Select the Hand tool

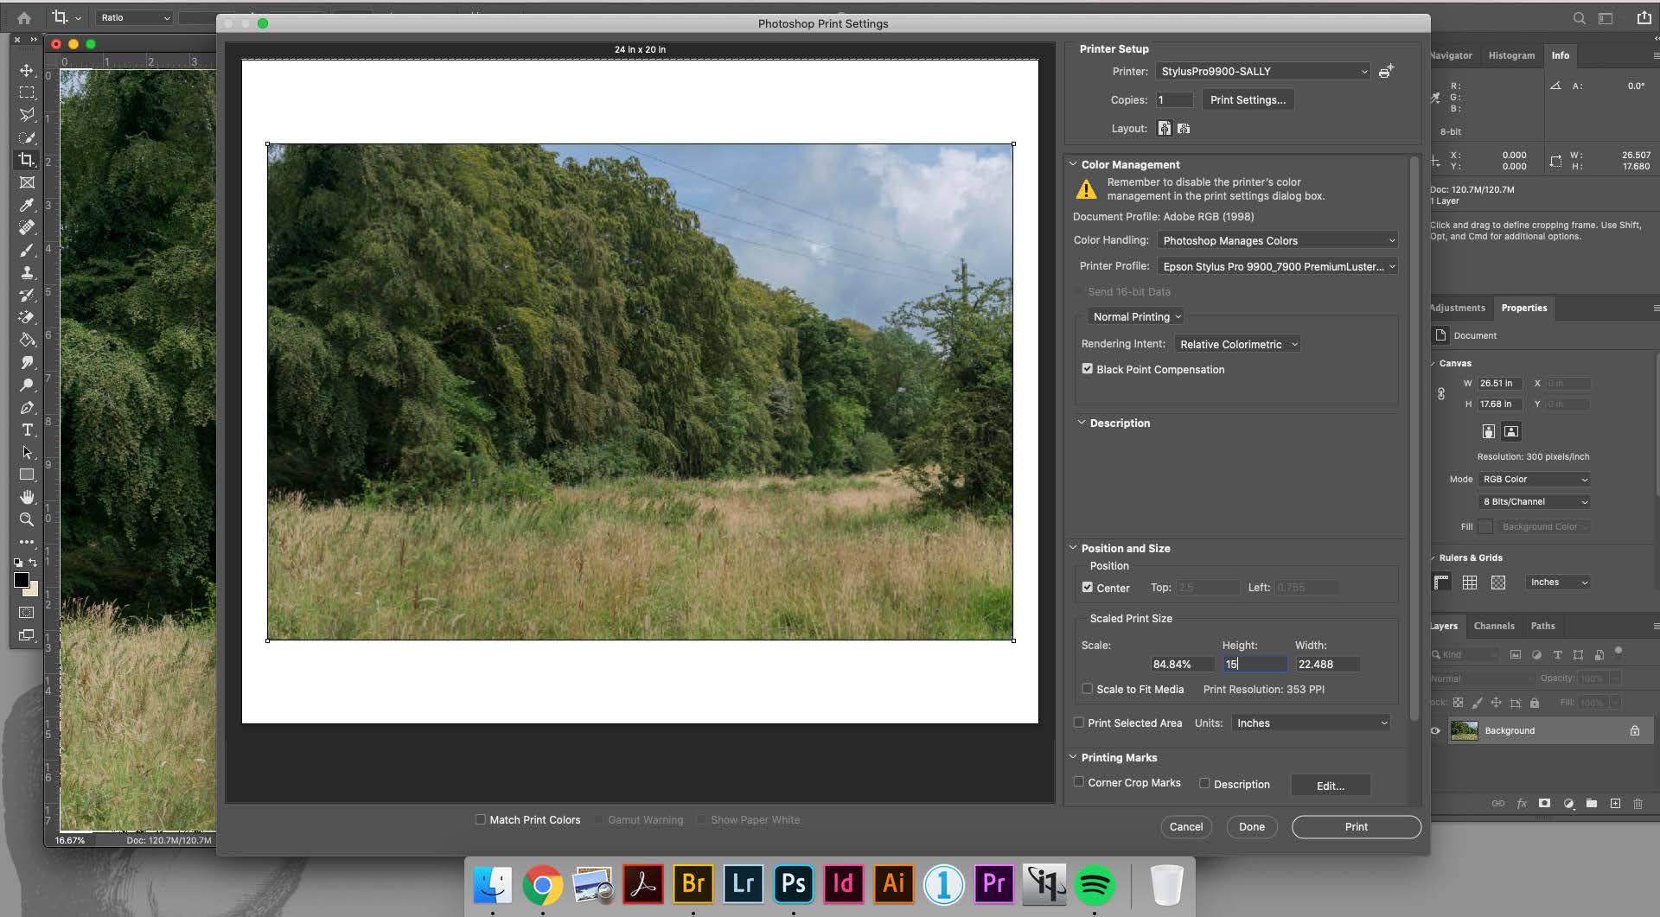27,497
